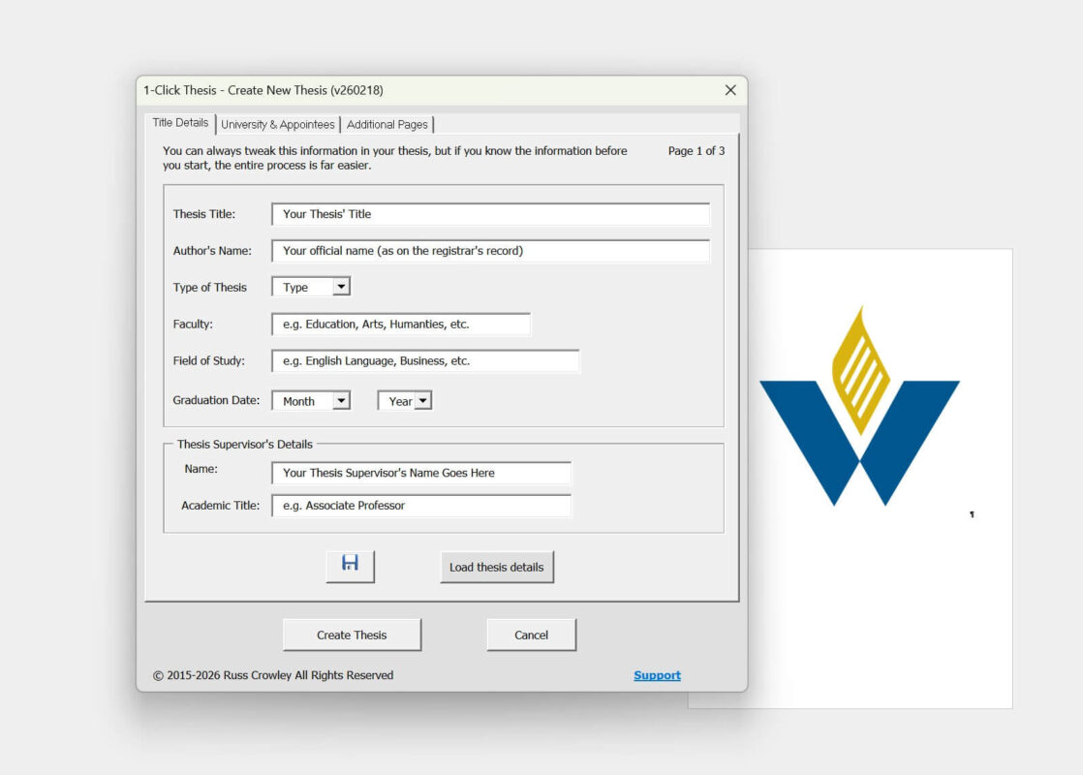Open the Additional Pages tab

[x=387, y=124]
